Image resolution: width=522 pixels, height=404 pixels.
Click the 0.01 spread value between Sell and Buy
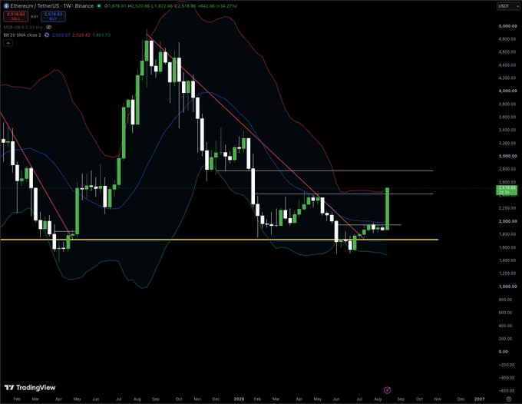click(35, 16)
